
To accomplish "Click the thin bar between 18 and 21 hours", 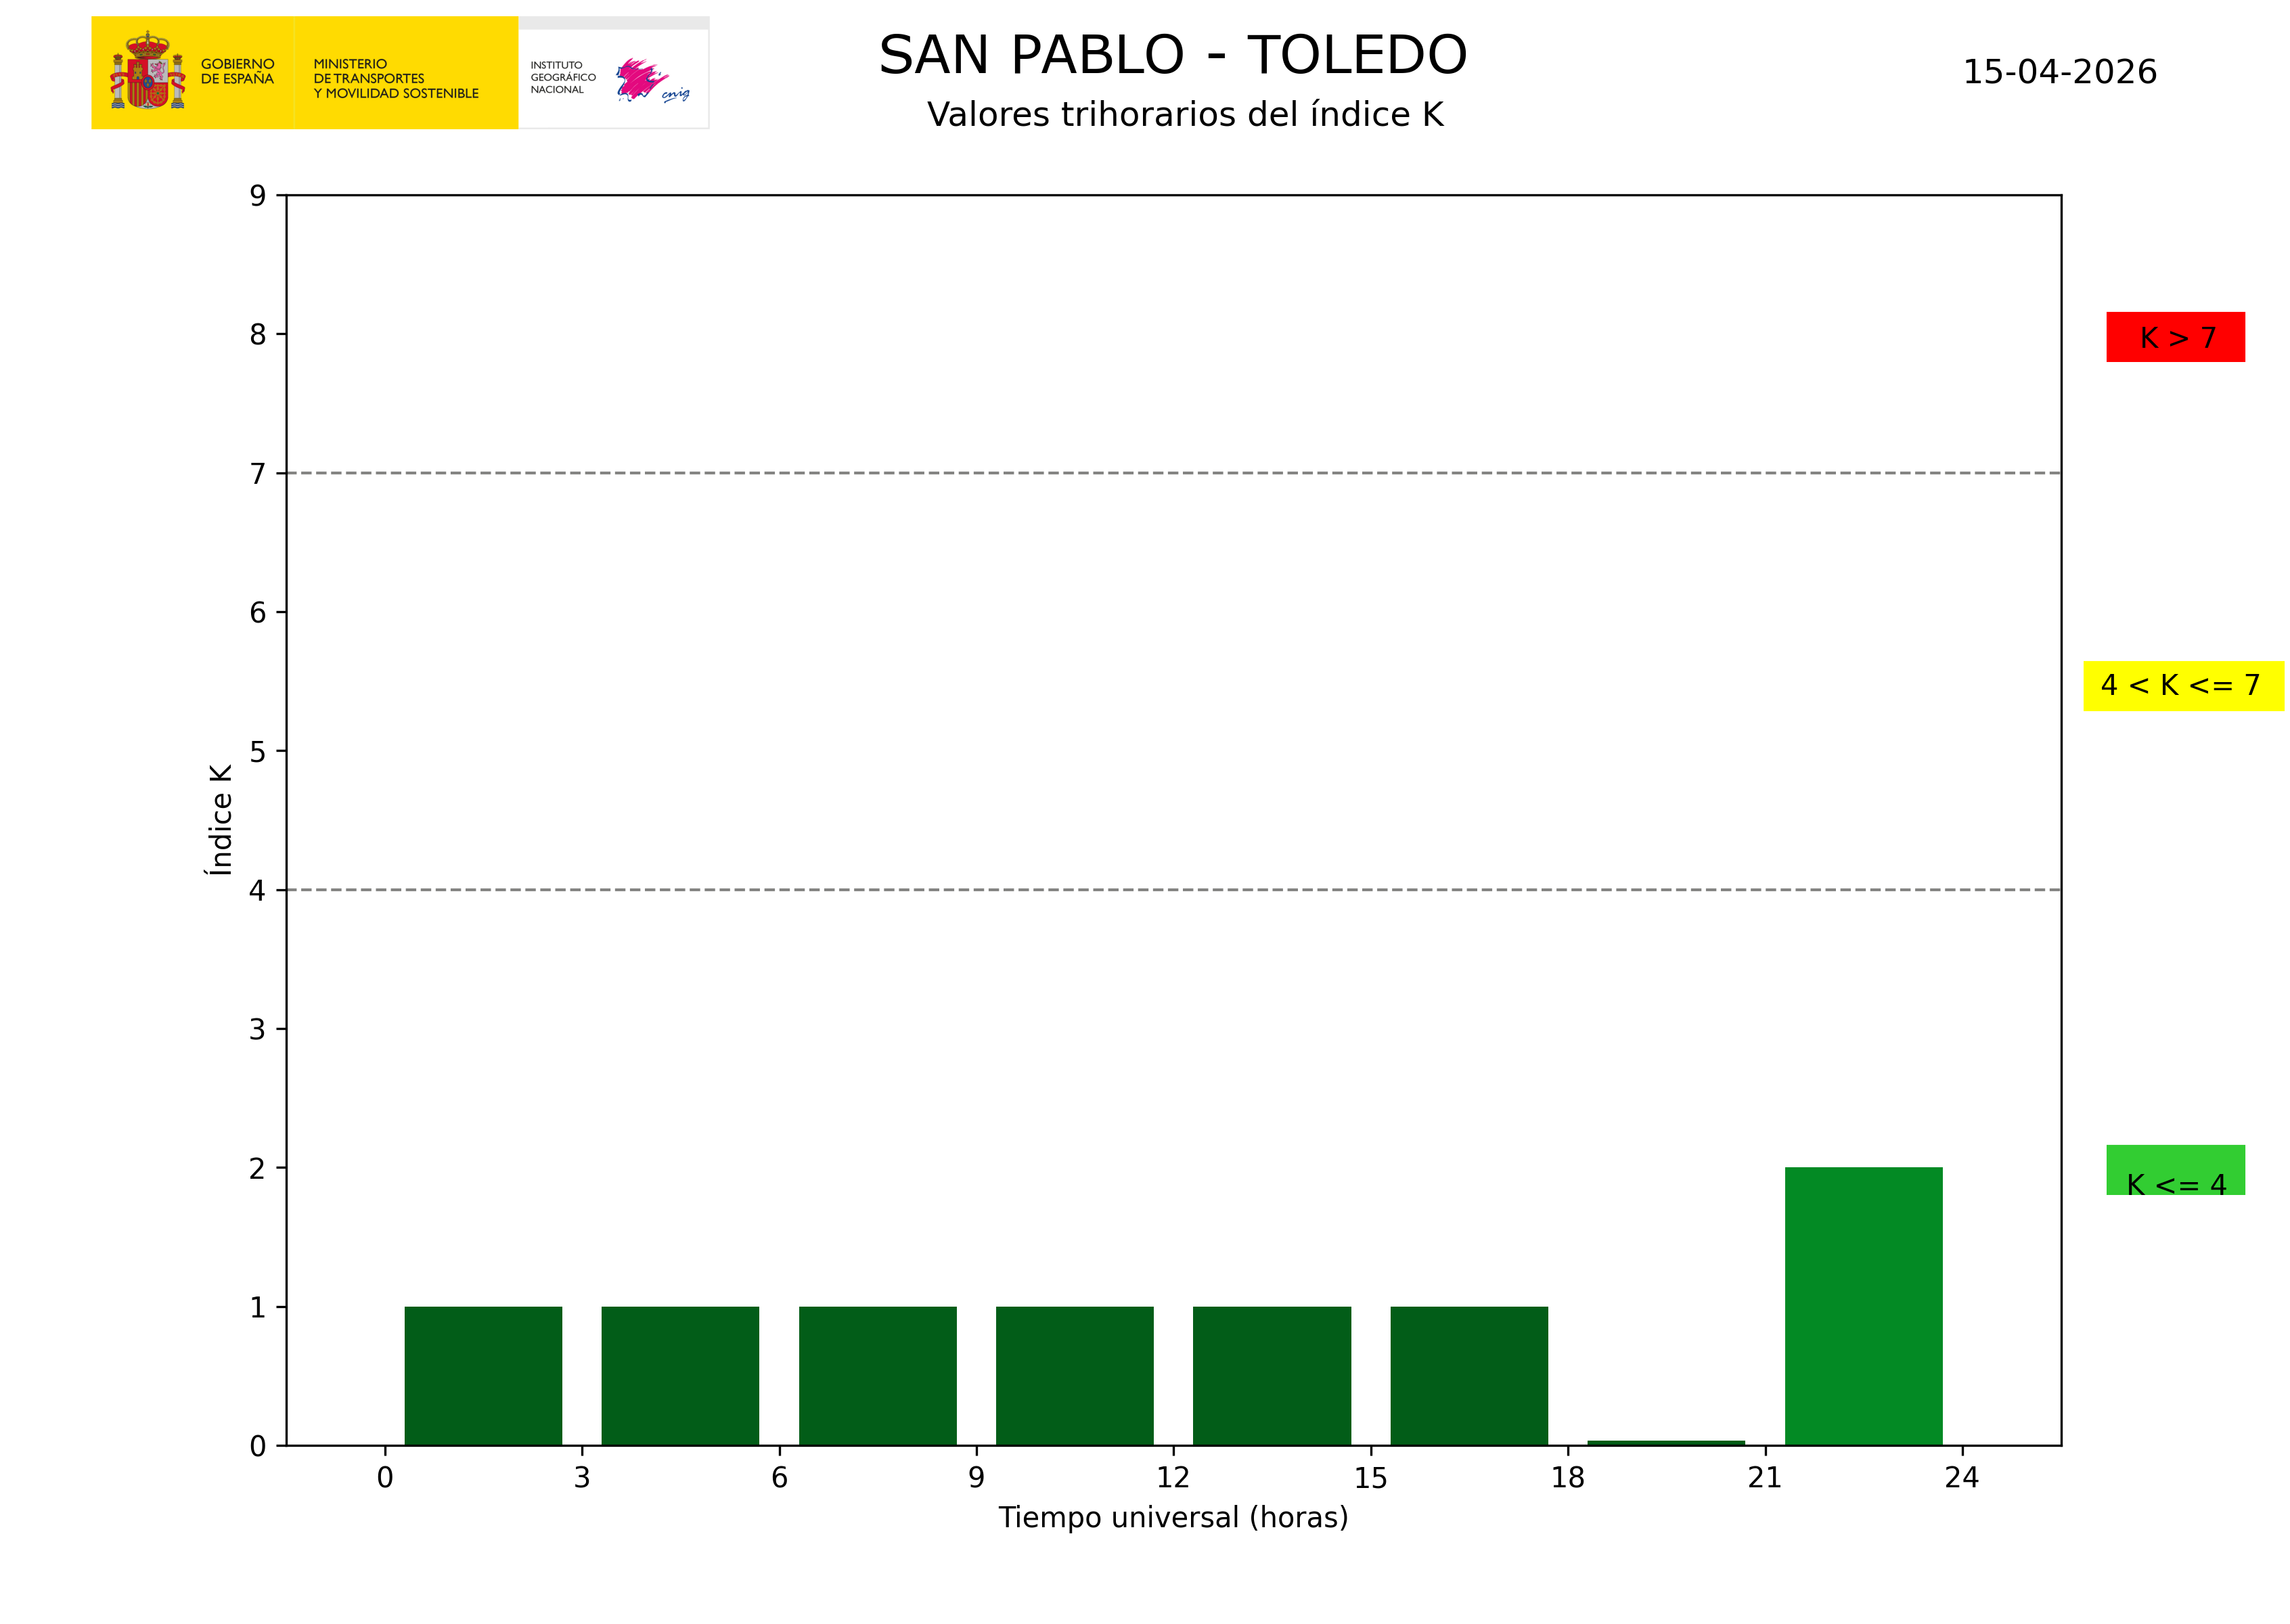I will [x=1666, y=1442].
